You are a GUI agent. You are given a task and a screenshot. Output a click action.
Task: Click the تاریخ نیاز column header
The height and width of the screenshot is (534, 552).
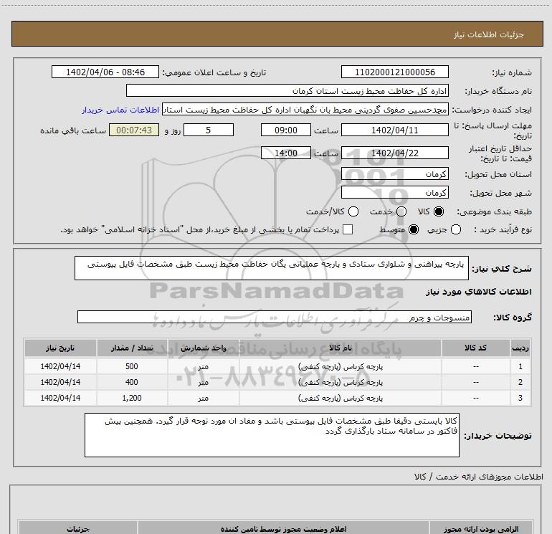click(x=60, y=348)
